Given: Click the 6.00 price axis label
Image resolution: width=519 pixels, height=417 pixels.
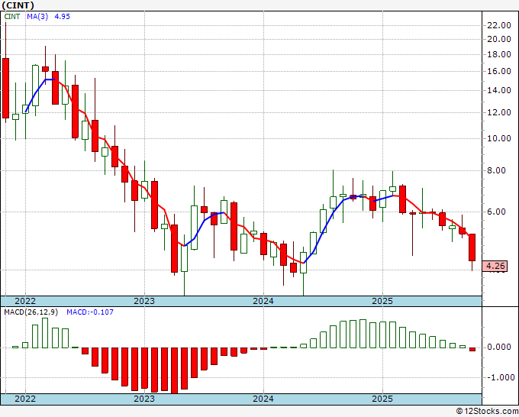Looking at the screenshot, I should pyautogui.click(x=499, y=212).
